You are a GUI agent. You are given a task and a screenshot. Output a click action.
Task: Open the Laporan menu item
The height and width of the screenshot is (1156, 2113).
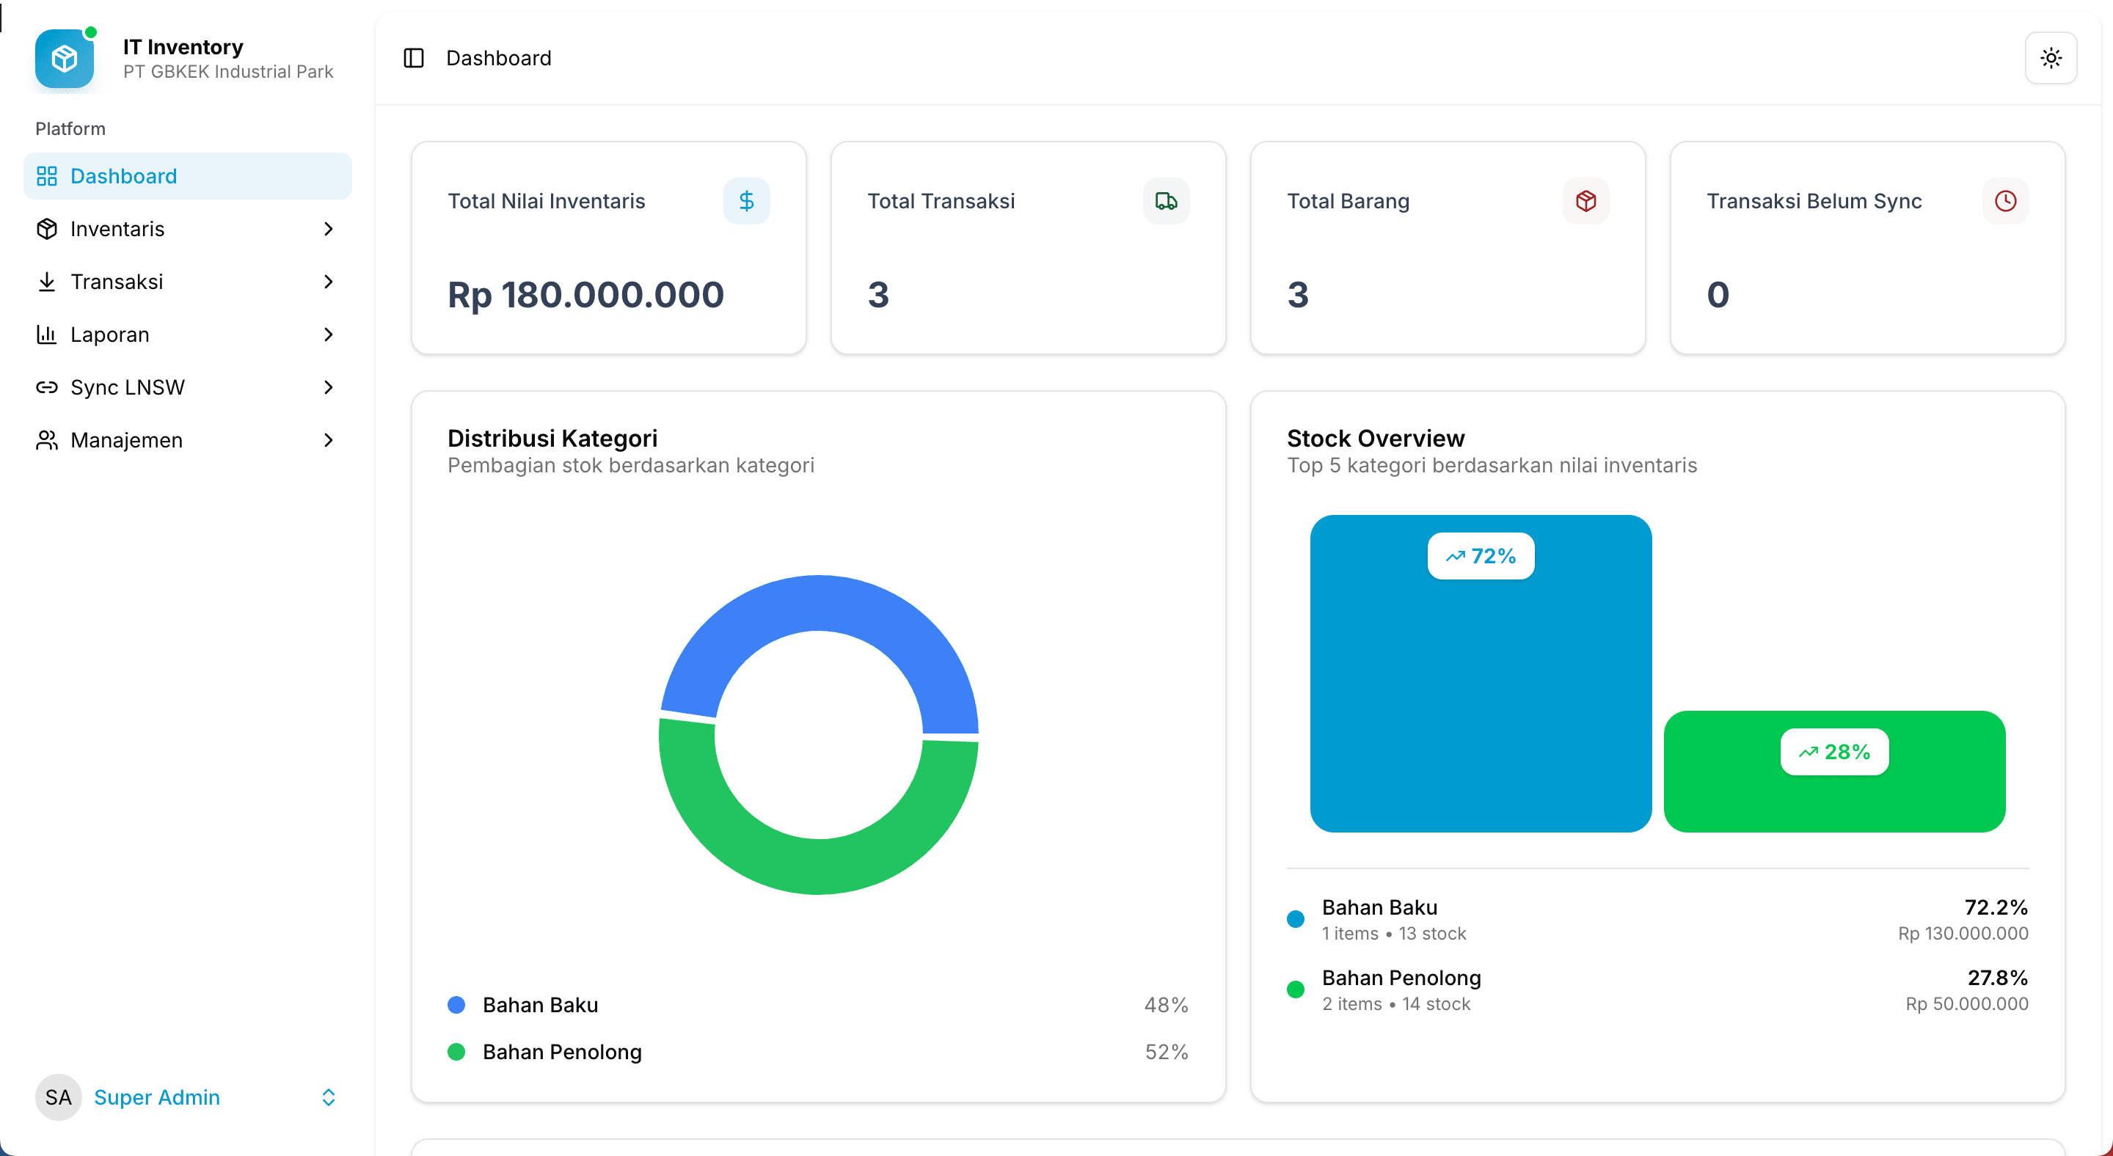click(x=188, y=334)
